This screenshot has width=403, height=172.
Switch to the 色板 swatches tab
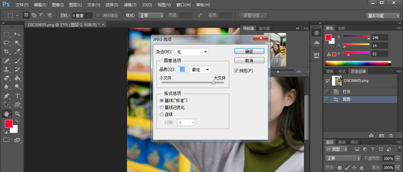click(x=341, y=28)
